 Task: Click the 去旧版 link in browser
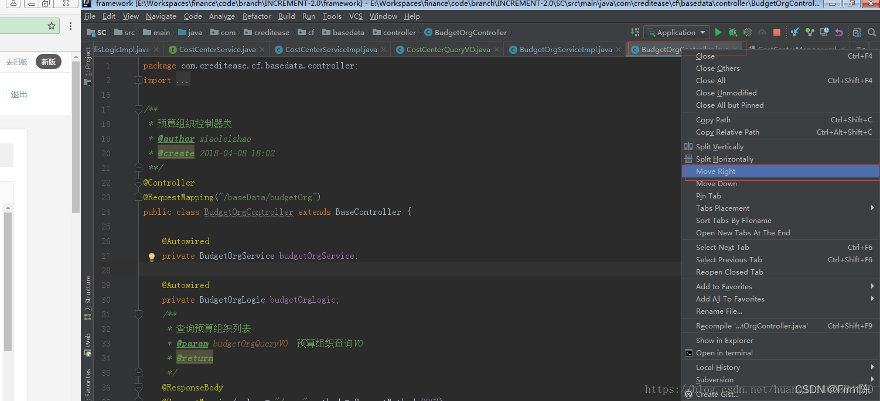[x=16, y=61]
